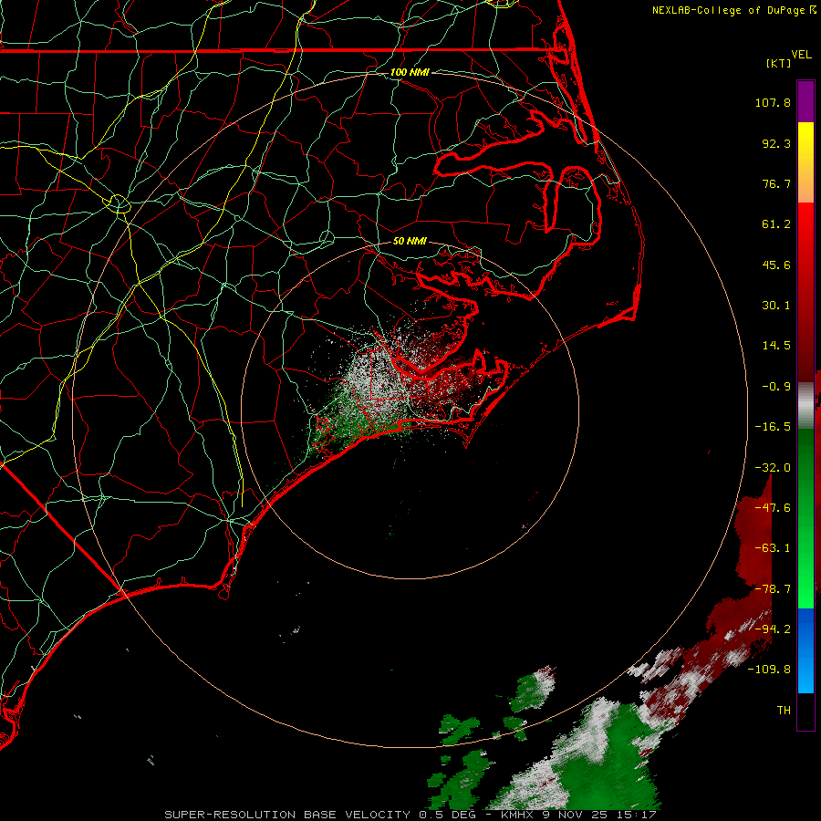This screenshot has width=821, height=821.
Task: Click the 100 NMI range ring label
Action: 410,72
